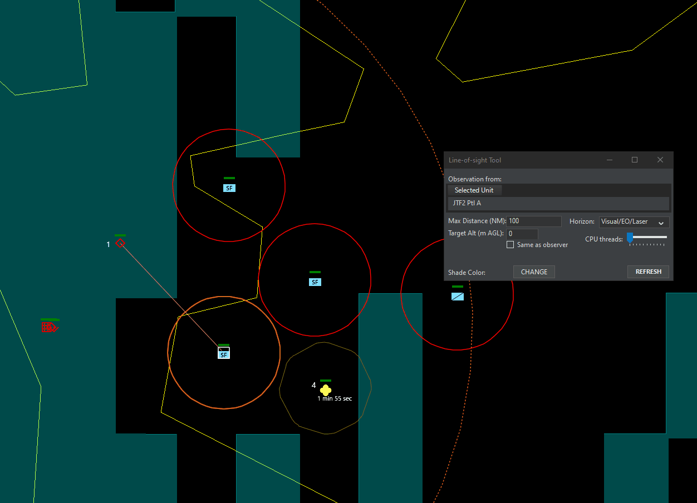Click the JTF2 Ptl A observer entry
Screen dimensions: 697x503
click(559, 203)
